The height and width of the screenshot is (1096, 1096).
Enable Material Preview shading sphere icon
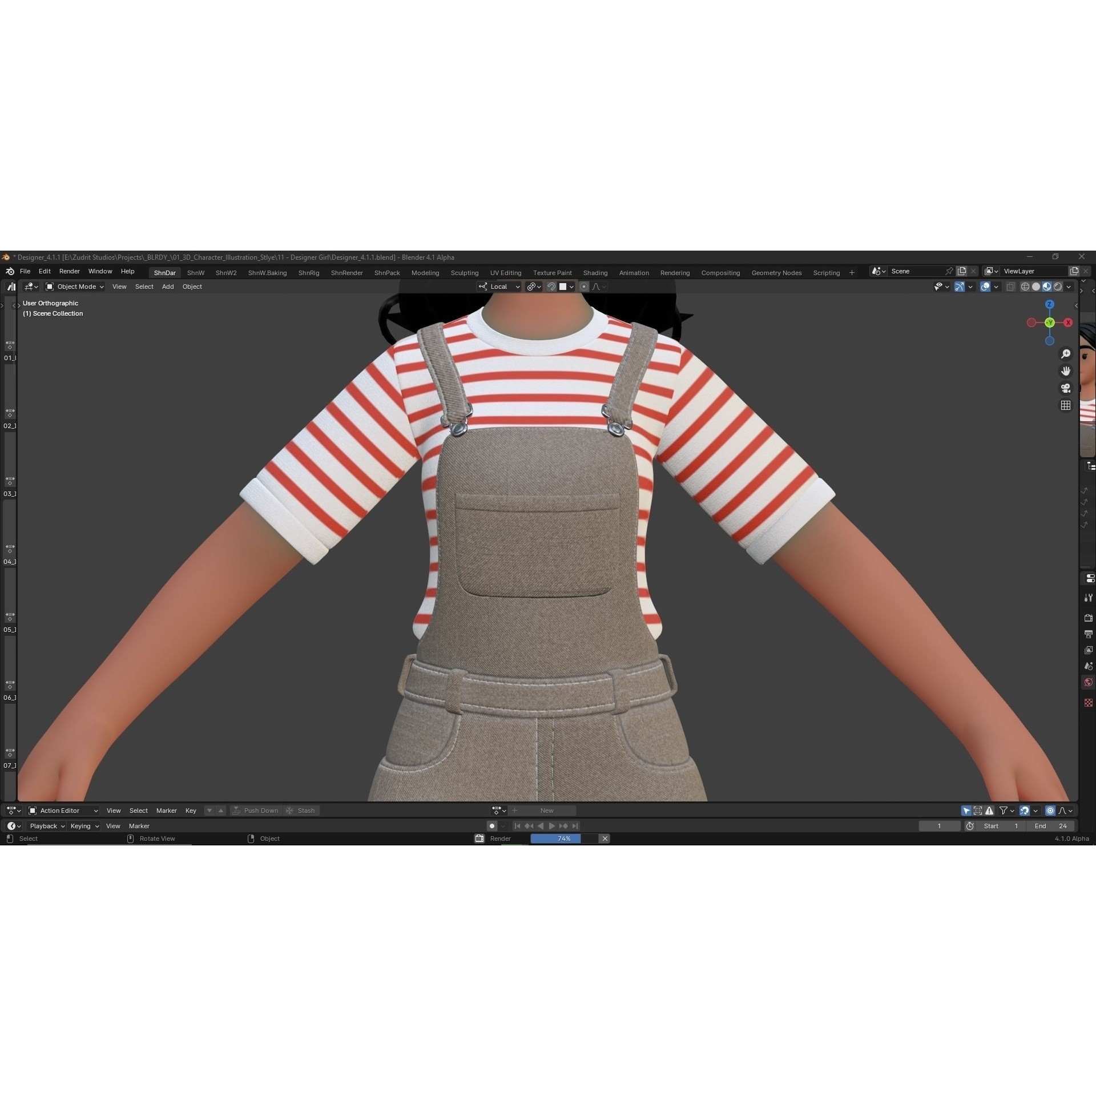tap(1046, 287)
